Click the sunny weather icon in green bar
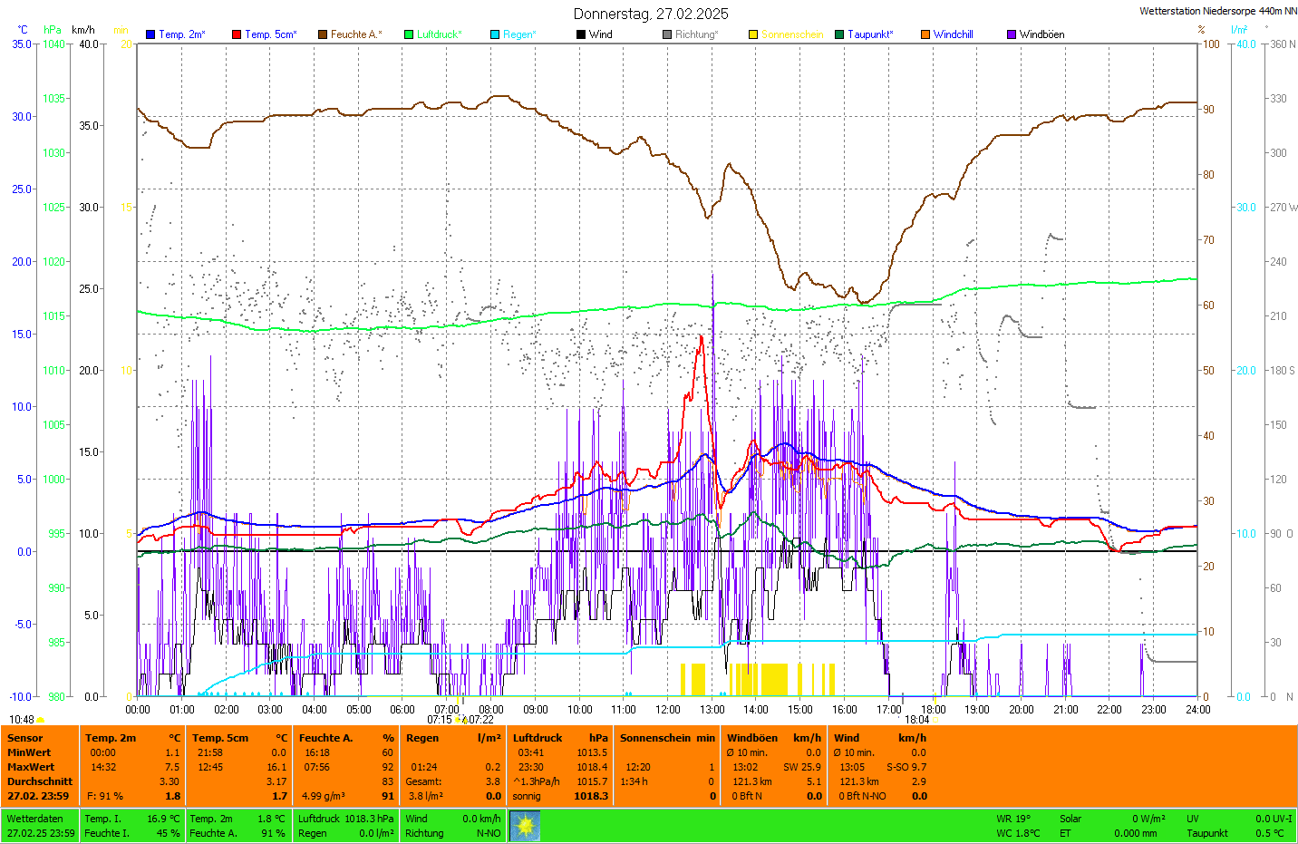This screenshot has width=1298, height=844. [525, 826]
